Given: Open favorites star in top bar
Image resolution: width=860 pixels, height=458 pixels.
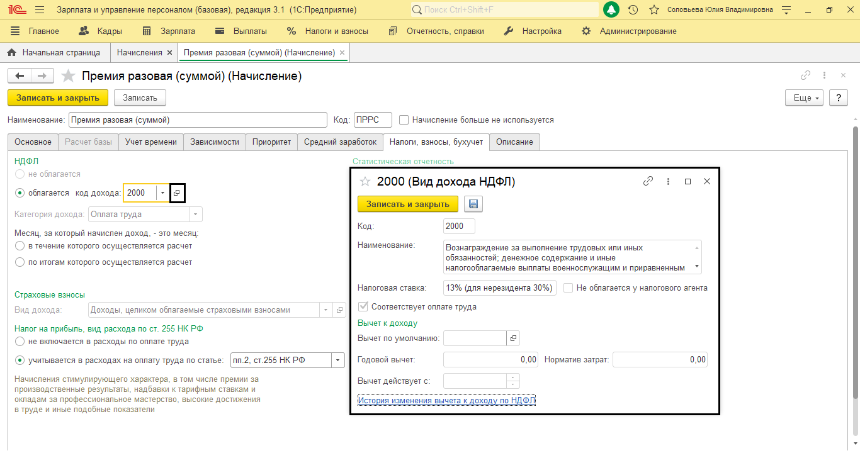Looking at the screenshot, I should [654, 10].
